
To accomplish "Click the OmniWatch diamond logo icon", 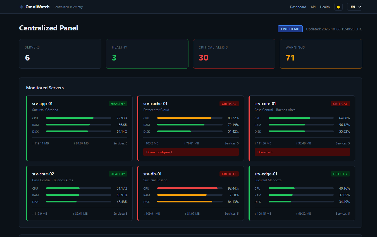I will [x=21, y=7].
